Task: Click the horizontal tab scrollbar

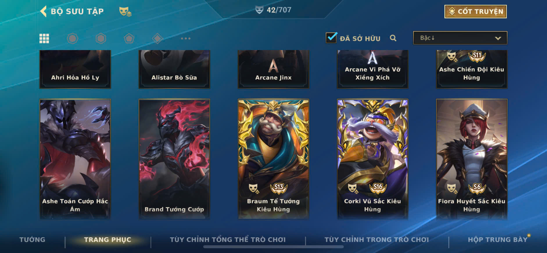Action: (273, 247)
